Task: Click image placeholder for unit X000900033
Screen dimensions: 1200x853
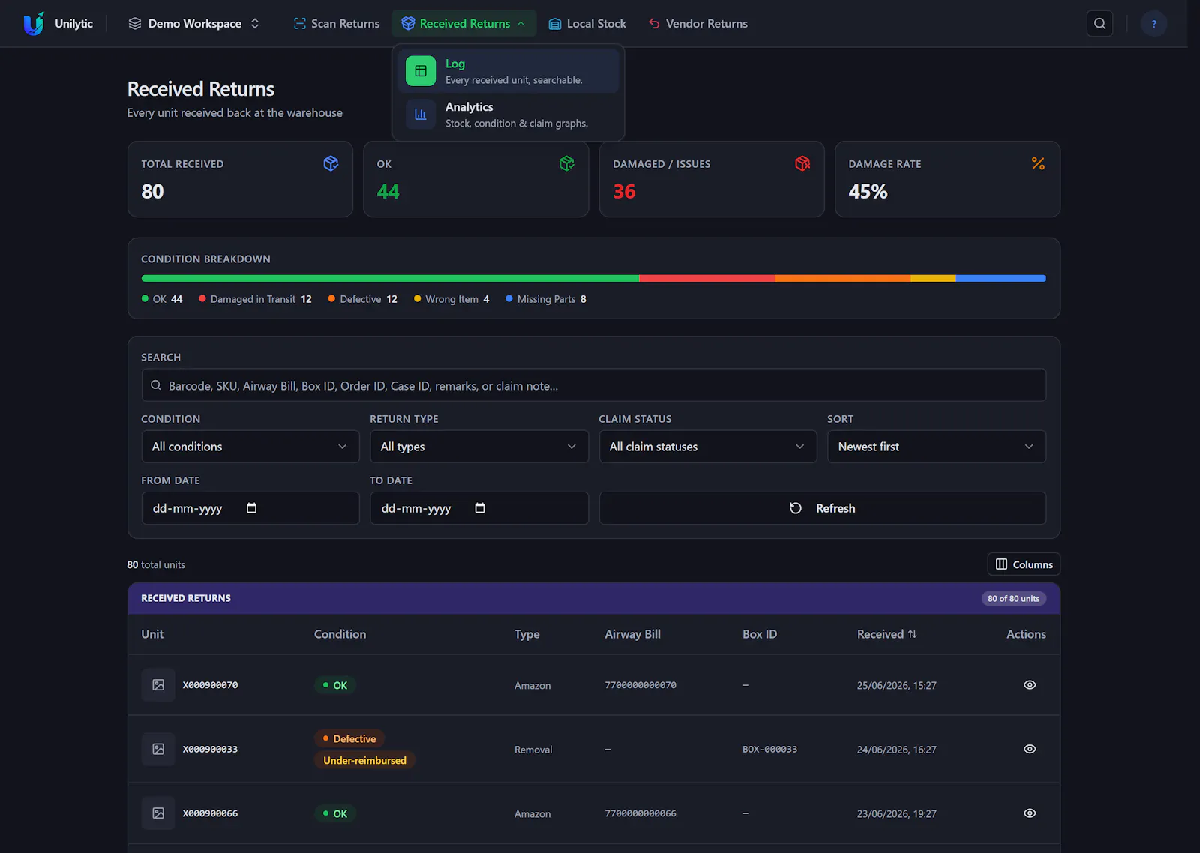Action: (158, 749)
